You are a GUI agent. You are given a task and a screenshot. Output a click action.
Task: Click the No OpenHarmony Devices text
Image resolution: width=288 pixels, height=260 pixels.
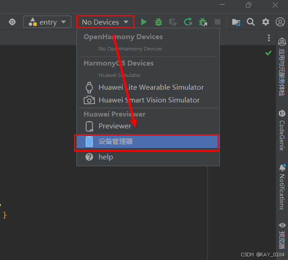click(130, 49)
